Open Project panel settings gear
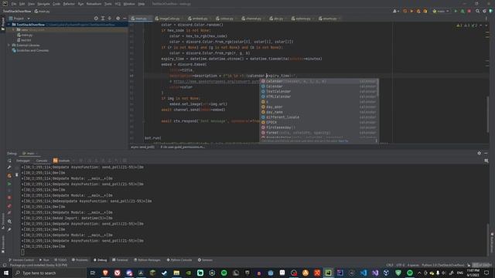Screen dimensions: 495x278 click(x=118, y=19)
